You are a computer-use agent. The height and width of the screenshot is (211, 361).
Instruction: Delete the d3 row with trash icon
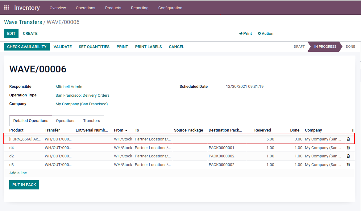coord(348,164)
